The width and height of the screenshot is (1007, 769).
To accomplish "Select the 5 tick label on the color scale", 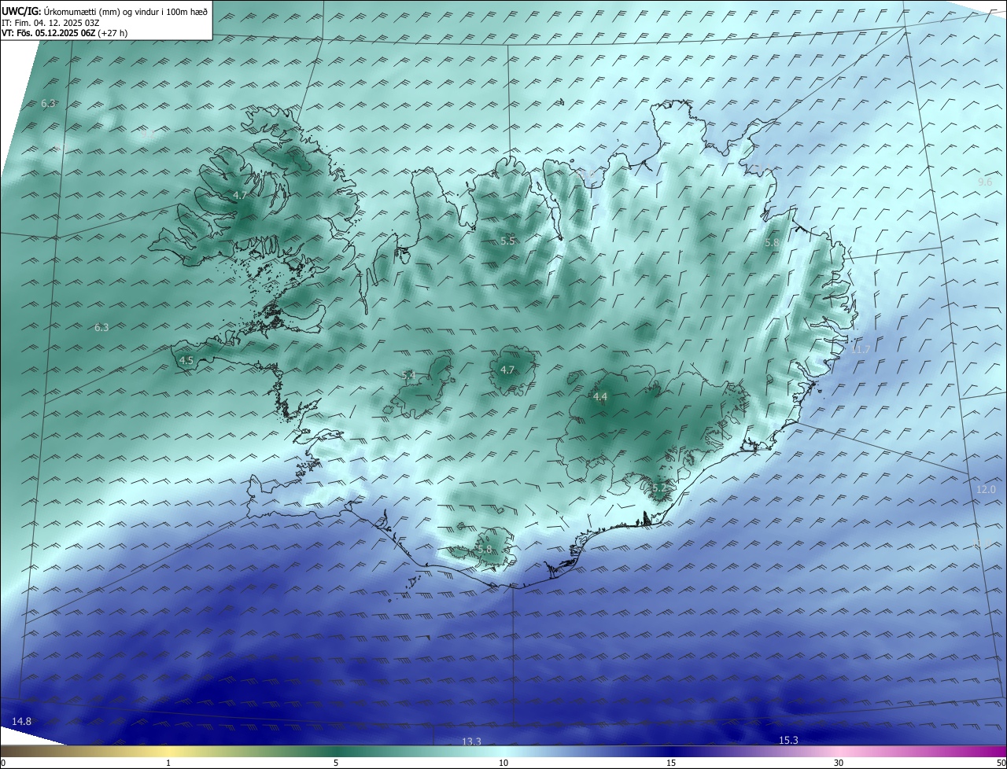I will coord(336,763).
